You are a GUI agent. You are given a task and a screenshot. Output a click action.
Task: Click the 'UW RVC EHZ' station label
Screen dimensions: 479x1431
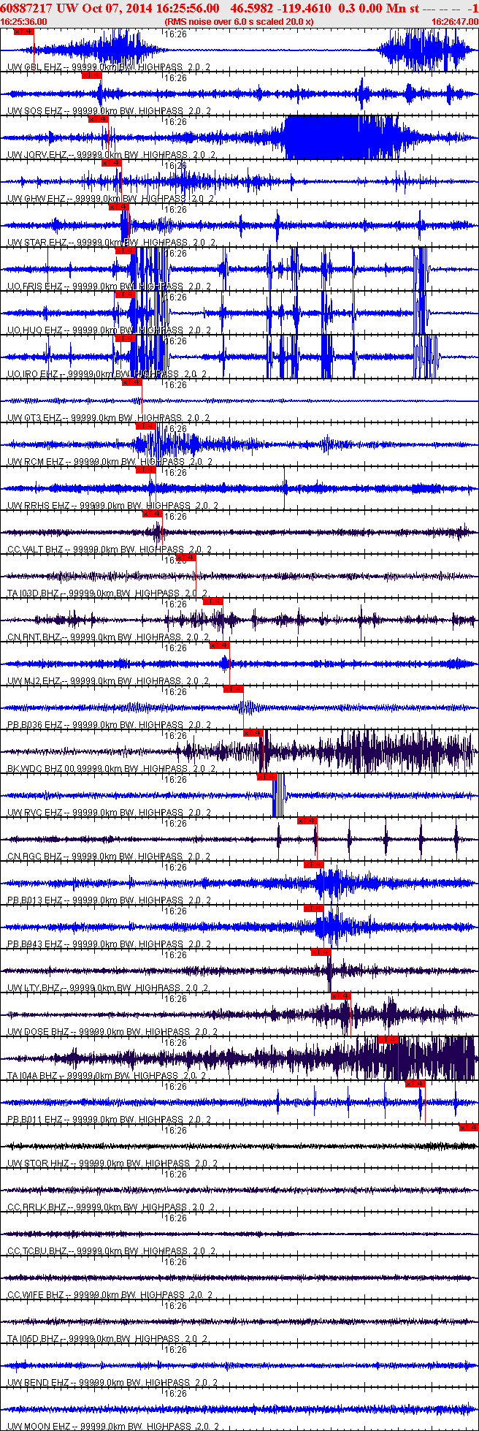pyautogui.click(x=35, y=813)
